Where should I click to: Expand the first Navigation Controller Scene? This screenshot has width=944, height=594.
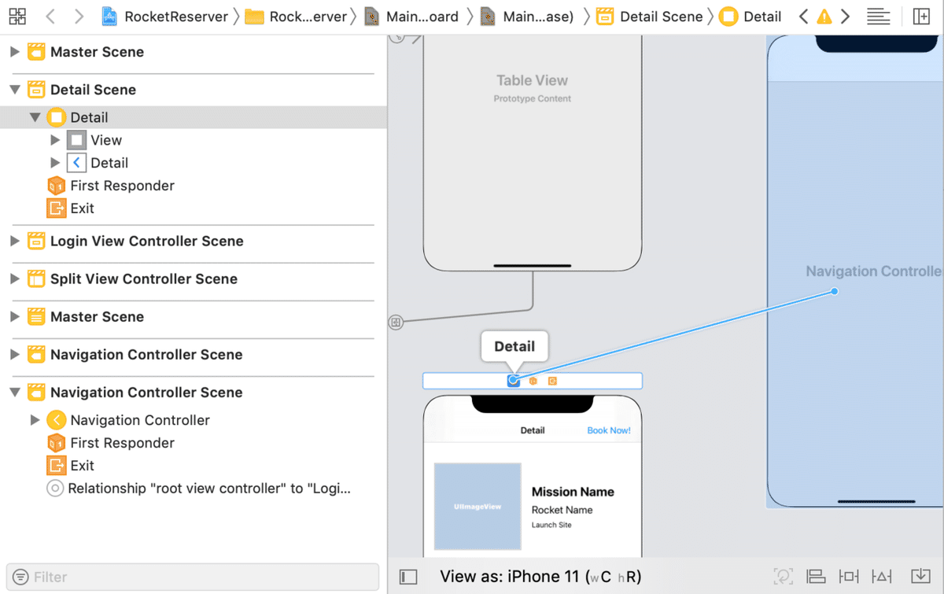click(x=14, y=354)
